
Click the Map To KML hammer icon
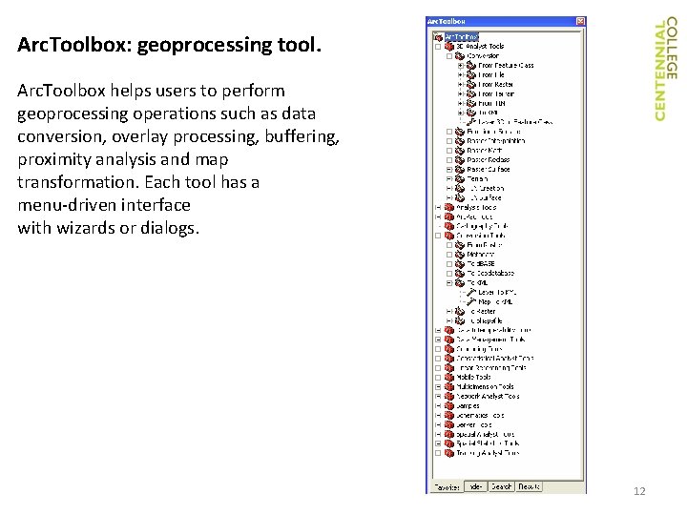click(x=471, y=302)
